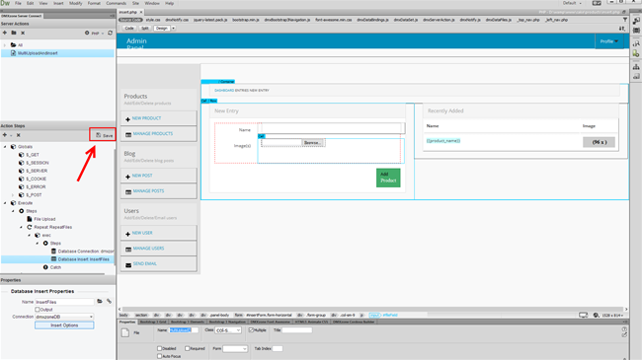Add a new action step
The height and width of the screenshot is (360, 642).
[5, 135]
